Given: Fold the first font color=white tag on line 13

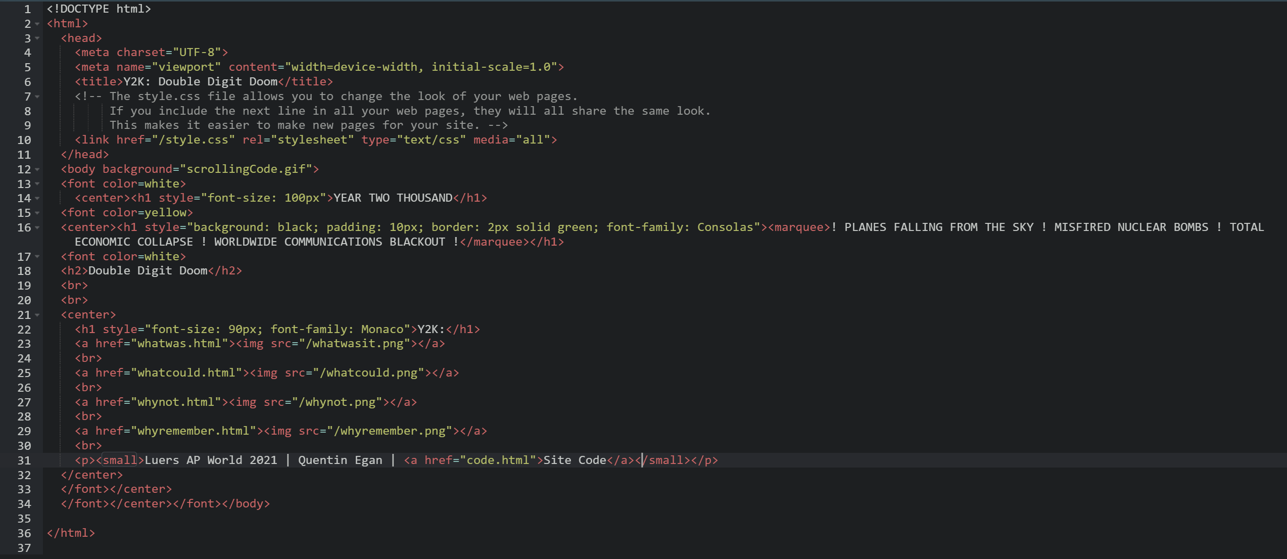Looking at the screenshot, I should [37, 184].
